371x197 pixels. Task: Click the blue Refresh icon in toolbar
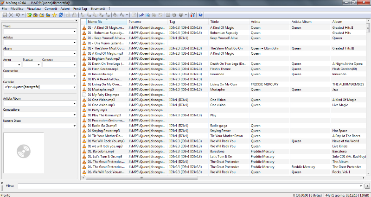click(x=61, y=15)
